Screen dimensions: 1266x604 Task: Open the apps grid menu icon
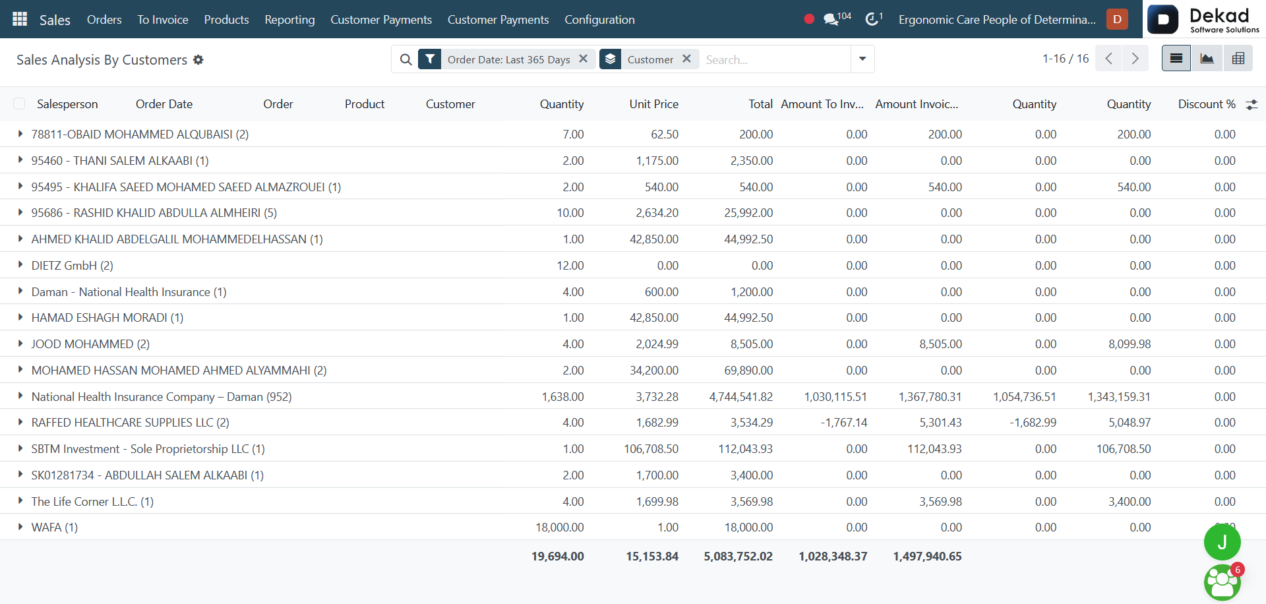20,19
